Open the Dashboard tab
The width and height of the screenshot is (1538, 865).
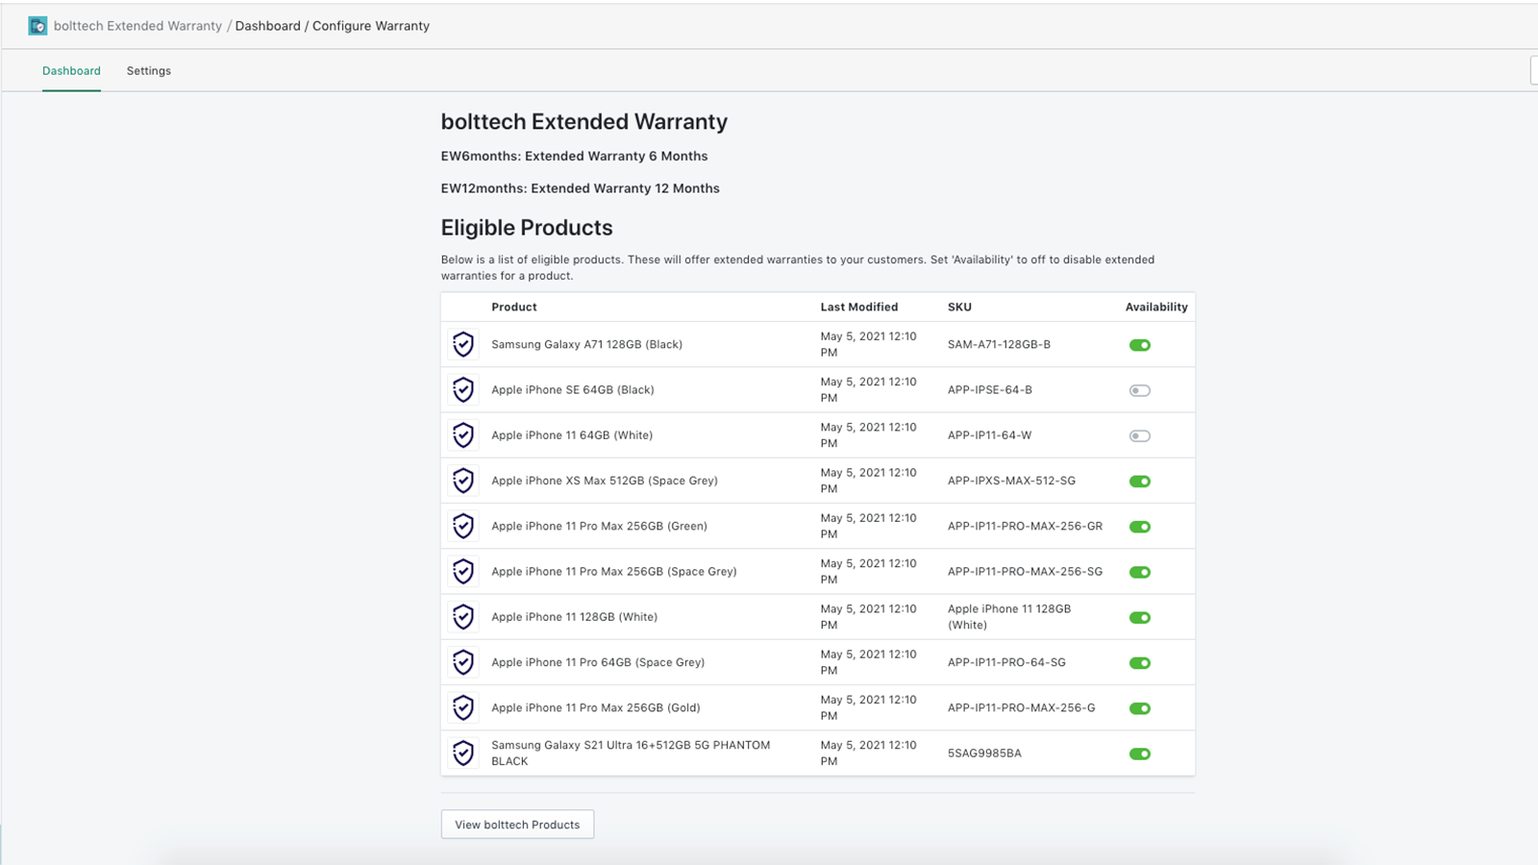tap(71, 71)
